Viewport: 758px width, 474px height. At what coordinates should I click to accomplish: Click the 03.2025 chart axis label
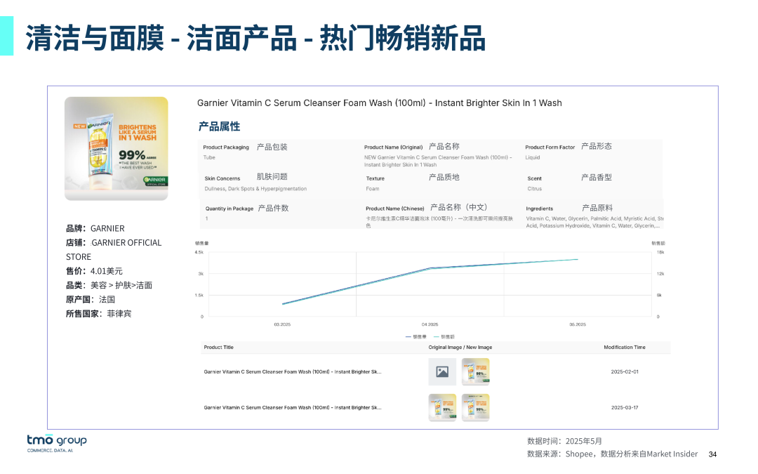point(282,324)
